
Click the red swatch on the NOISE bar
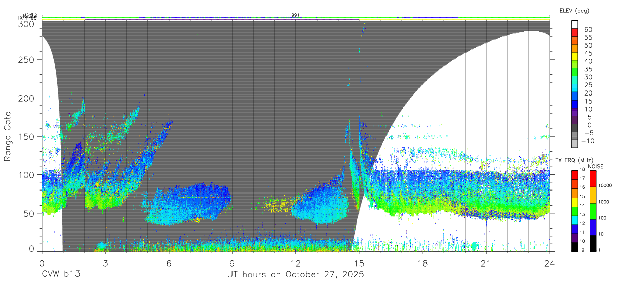tap(593, 178)
